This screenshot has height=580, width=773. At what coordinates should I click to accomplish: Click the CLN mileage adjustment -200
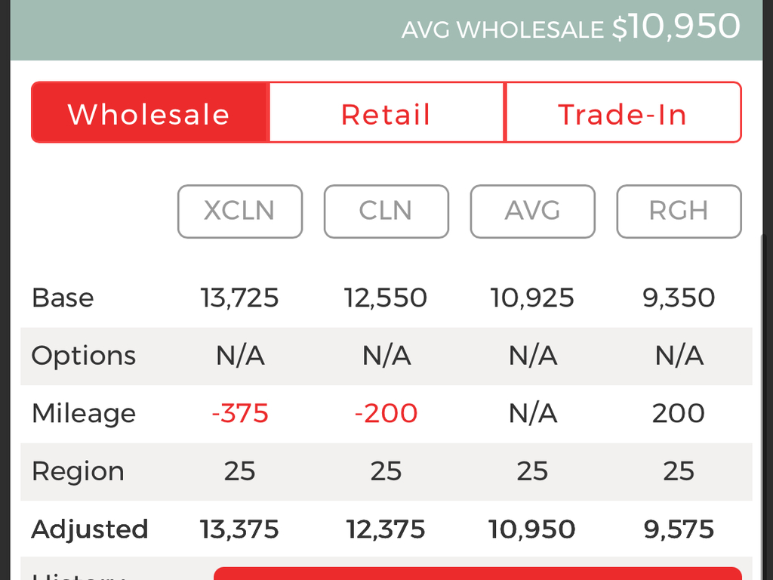point(386,413)
